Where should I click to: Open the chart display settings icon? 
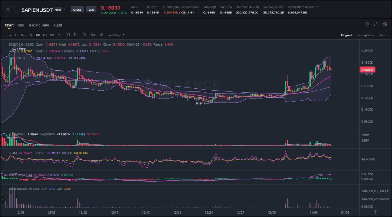(x=93, y=35)
